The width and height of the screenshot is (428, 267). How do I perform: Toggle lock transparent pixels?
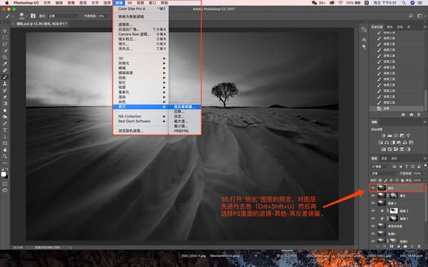tap(380, 180)
